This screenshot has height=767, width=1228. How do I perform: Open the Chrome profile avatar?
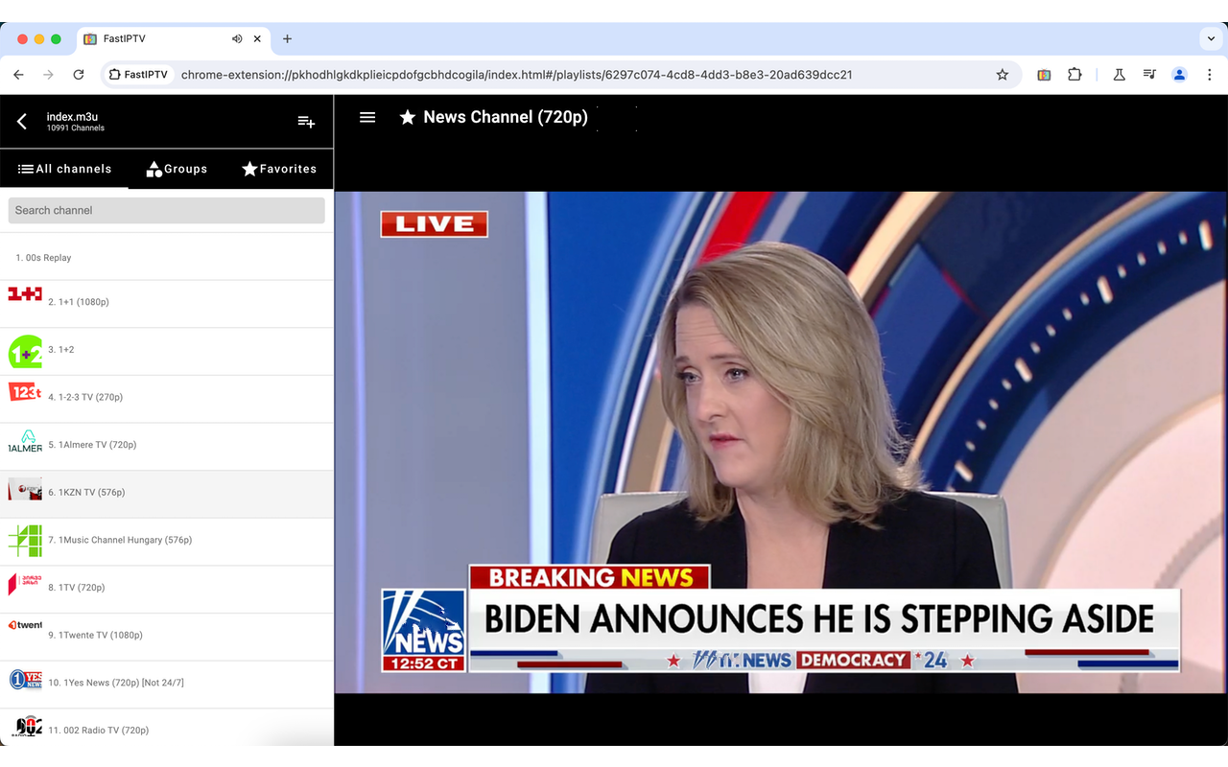click(1180, 75)
